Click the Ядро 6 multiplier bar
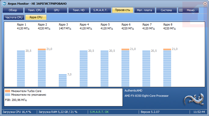The image size is (209, 116). click(125, 68)
